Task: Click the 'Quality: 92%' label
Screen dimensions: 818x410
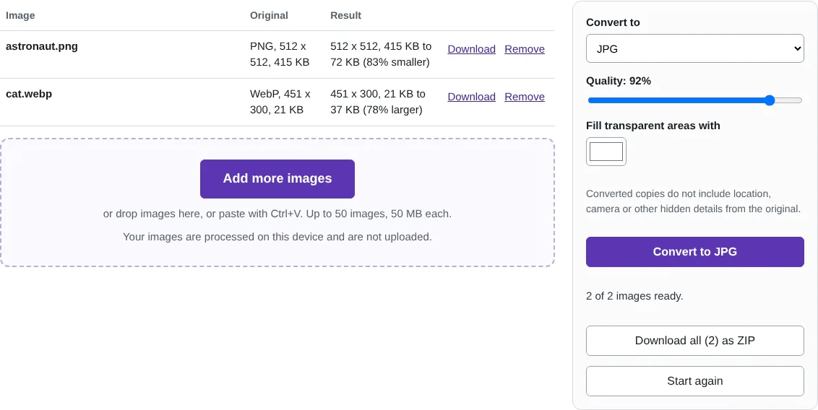Action: (x=618, y=81)
